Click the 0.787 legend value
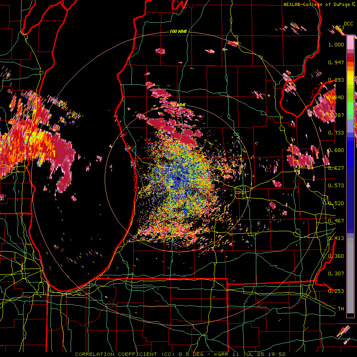The height and width of the screenshot is (357, 357). click(336, 115)
